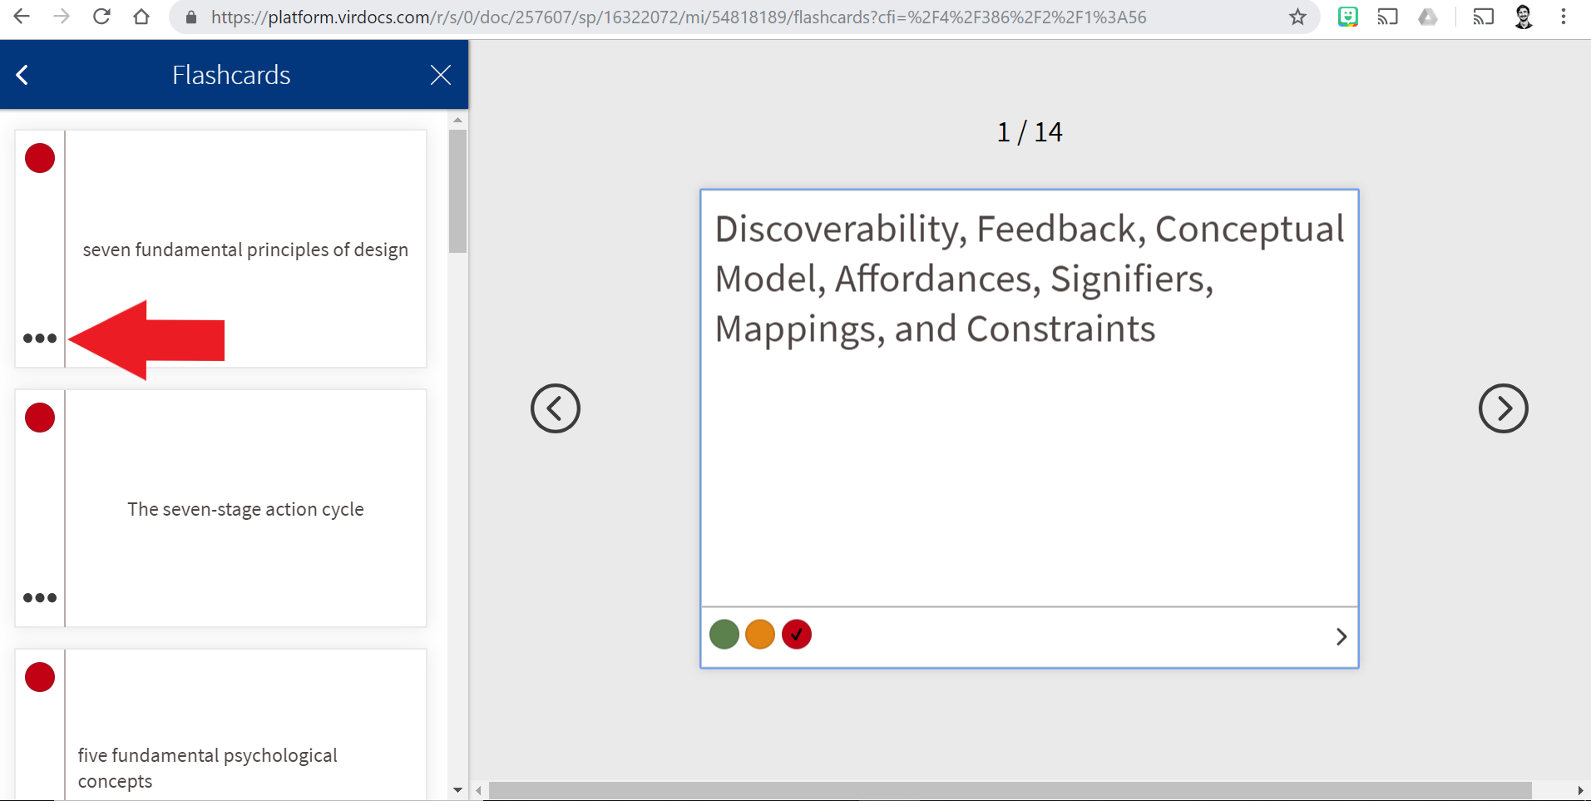
Task: Reload the page in browser
Action: (101, 17)
